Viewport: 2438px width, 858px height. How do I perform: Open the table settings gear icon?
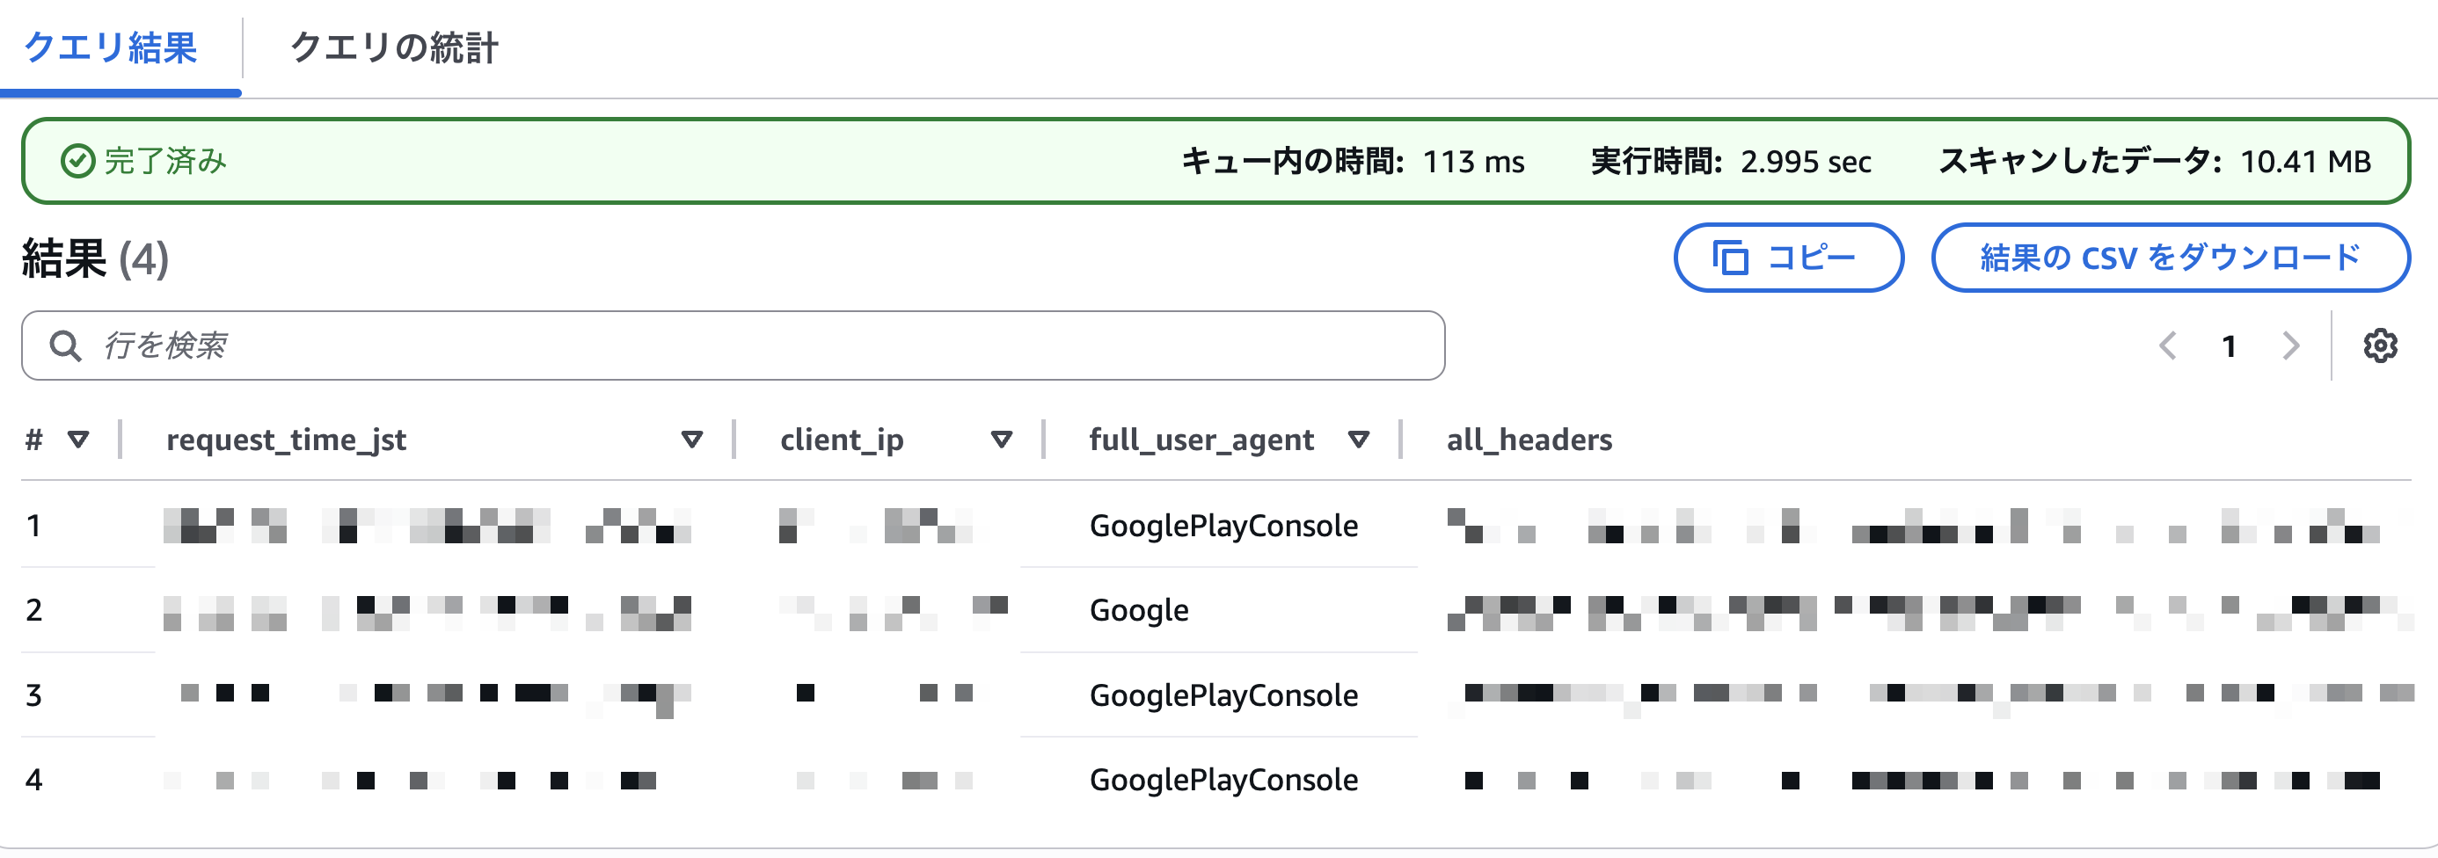click(x=2379, y=345)
